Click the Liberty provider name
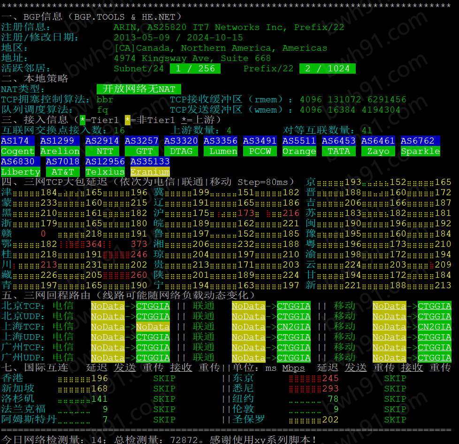The image size is (459, 444). tap(21, 172)
